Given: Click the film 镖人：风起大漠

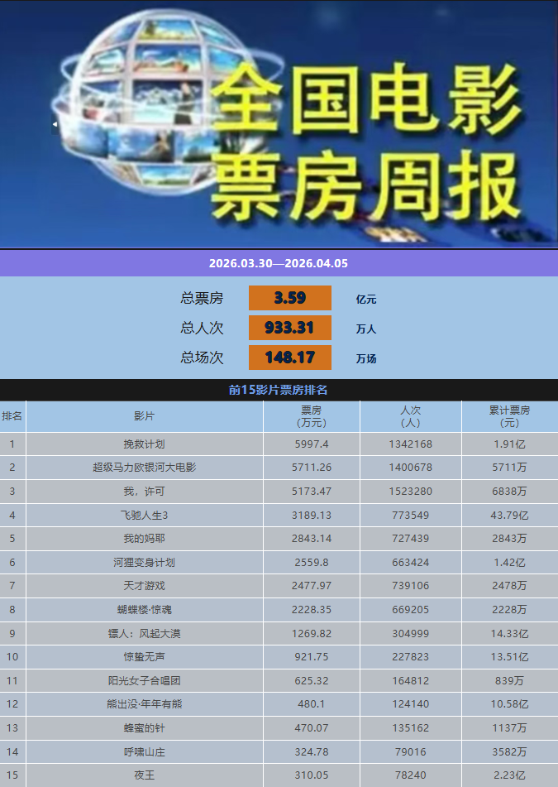Looking at the screenshot, I should click(145, 634).
